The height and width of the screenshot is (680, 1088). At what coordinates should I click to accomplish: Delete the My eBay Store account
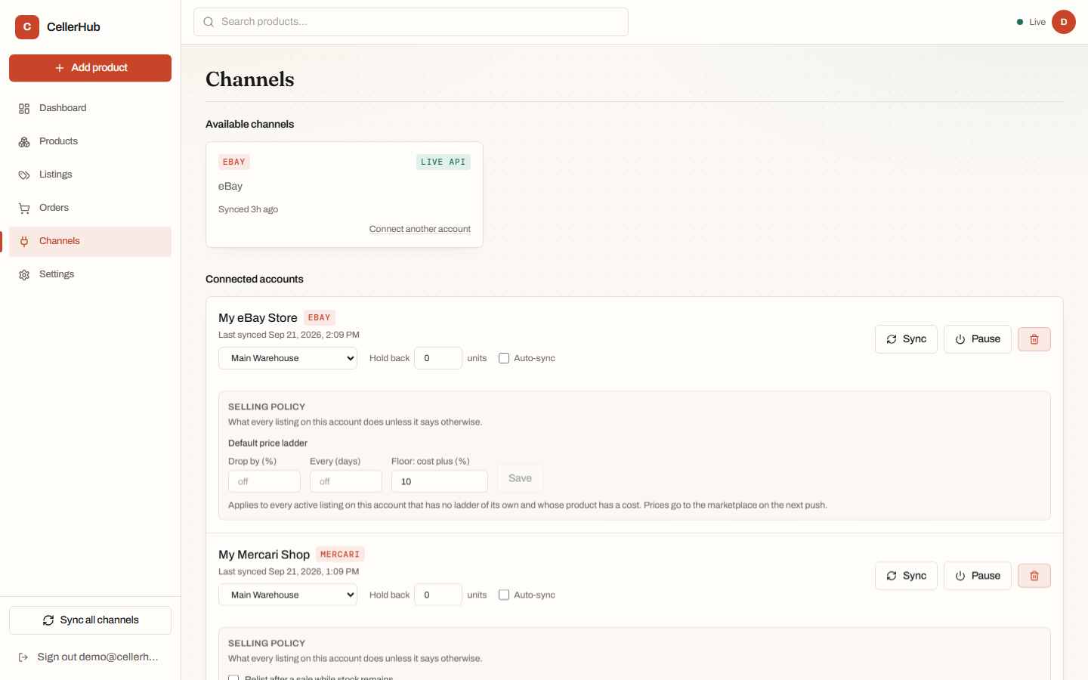1034,339
